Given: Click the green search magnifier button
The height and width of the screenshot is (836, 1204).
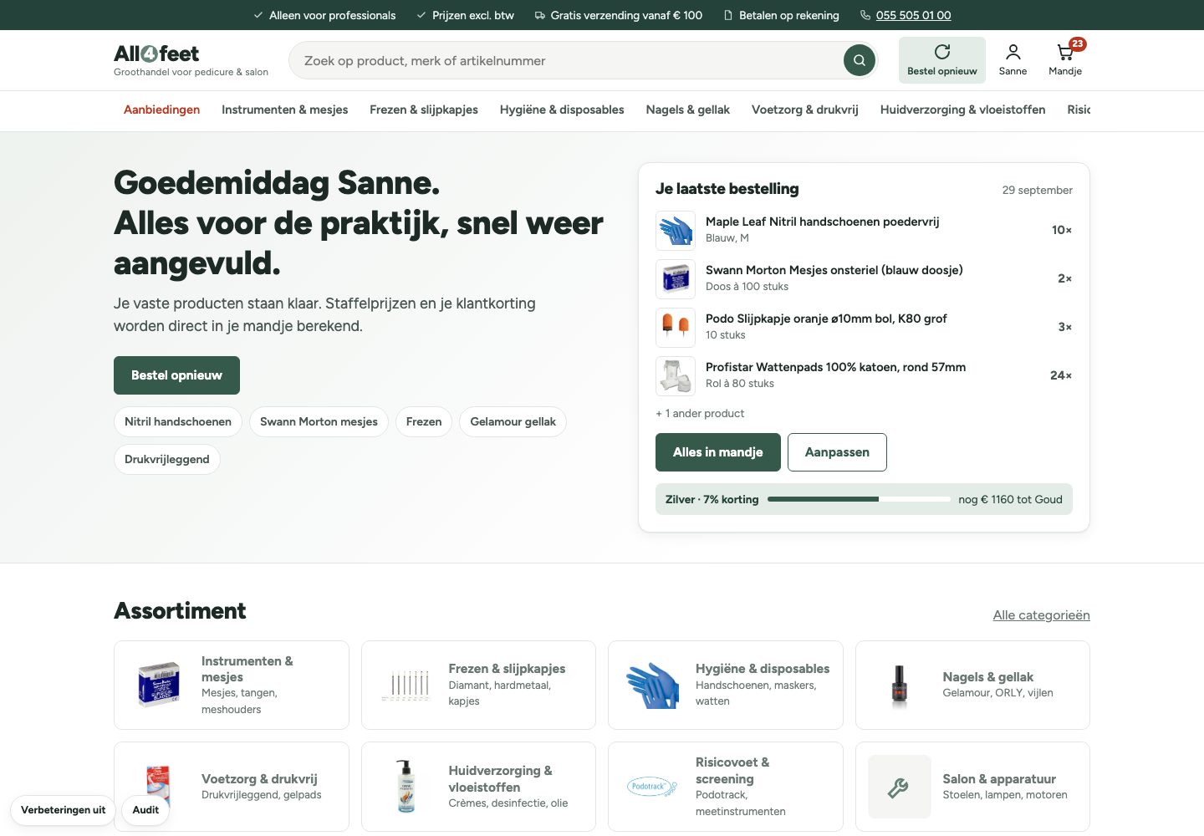Looking at the screenshot, I should coord(859,60).
